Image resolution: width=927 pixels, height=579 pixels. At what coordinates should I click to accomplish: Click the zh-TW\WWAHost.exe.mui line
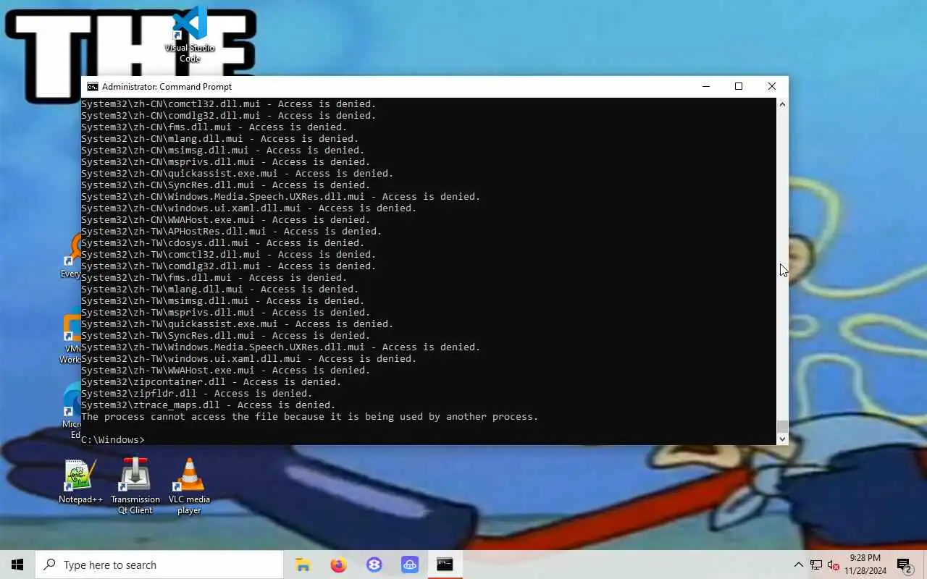[x=226, y=371]
